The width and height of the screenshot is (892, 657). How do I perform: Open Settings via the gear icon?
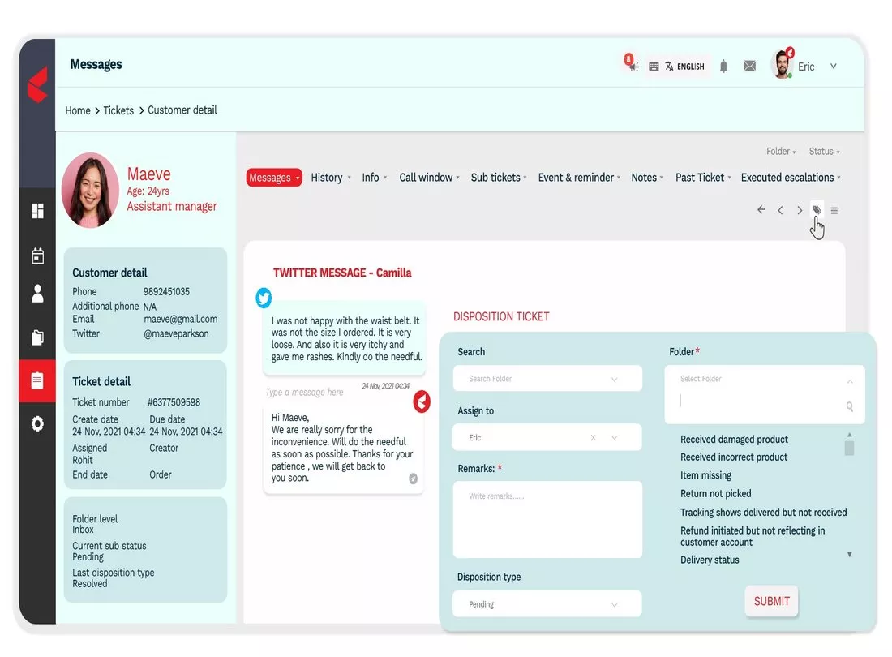click(x=36, y=423)
